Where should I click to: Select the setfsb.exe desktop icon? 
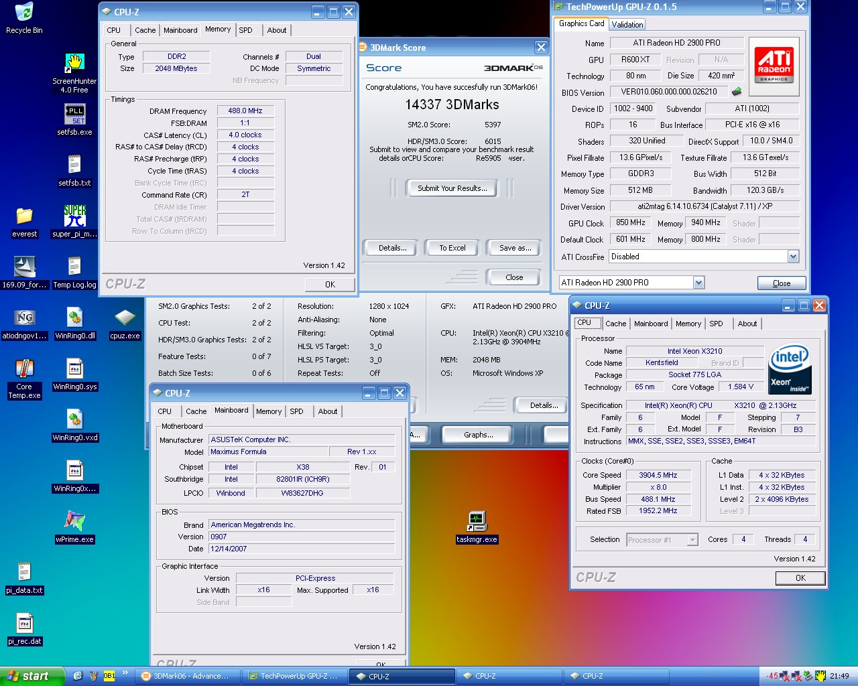(74, 119)
